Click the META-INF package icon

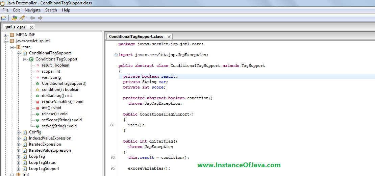[x=12, y=35]
